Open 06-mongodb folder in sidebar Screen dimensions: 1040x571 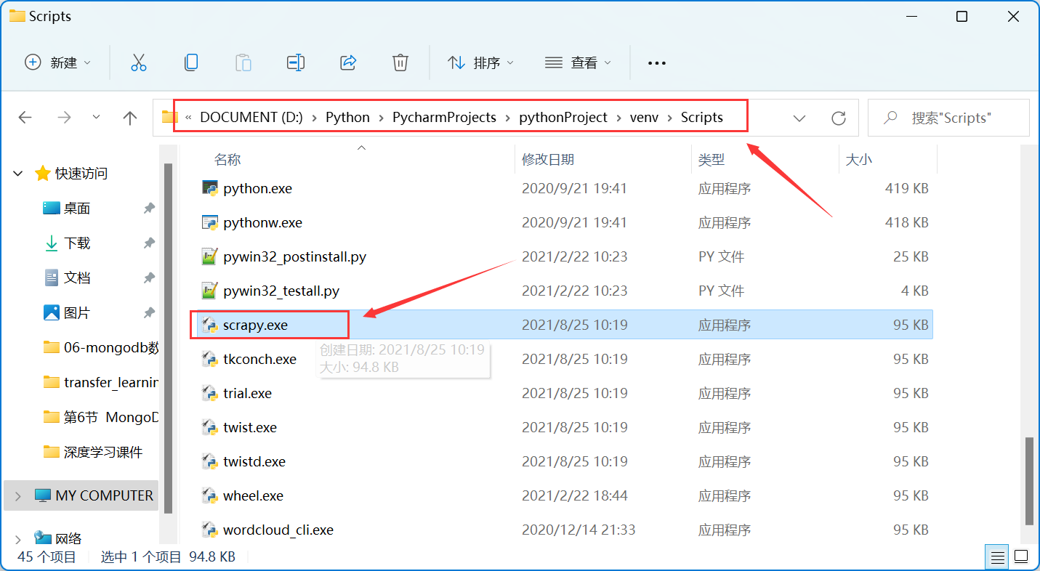pos(100,348)
